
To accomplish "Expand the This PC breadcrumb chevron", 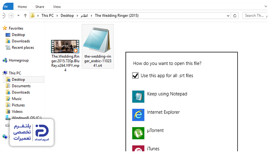I will 57,16.
